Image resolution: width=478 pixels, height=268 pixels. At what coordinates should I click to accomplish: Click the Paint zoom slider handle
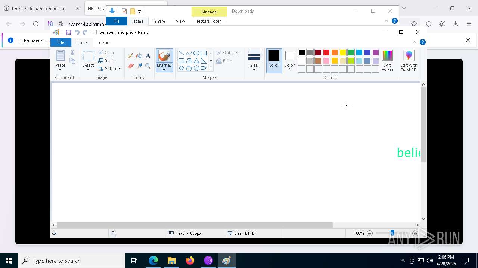[x=392, y=233]
